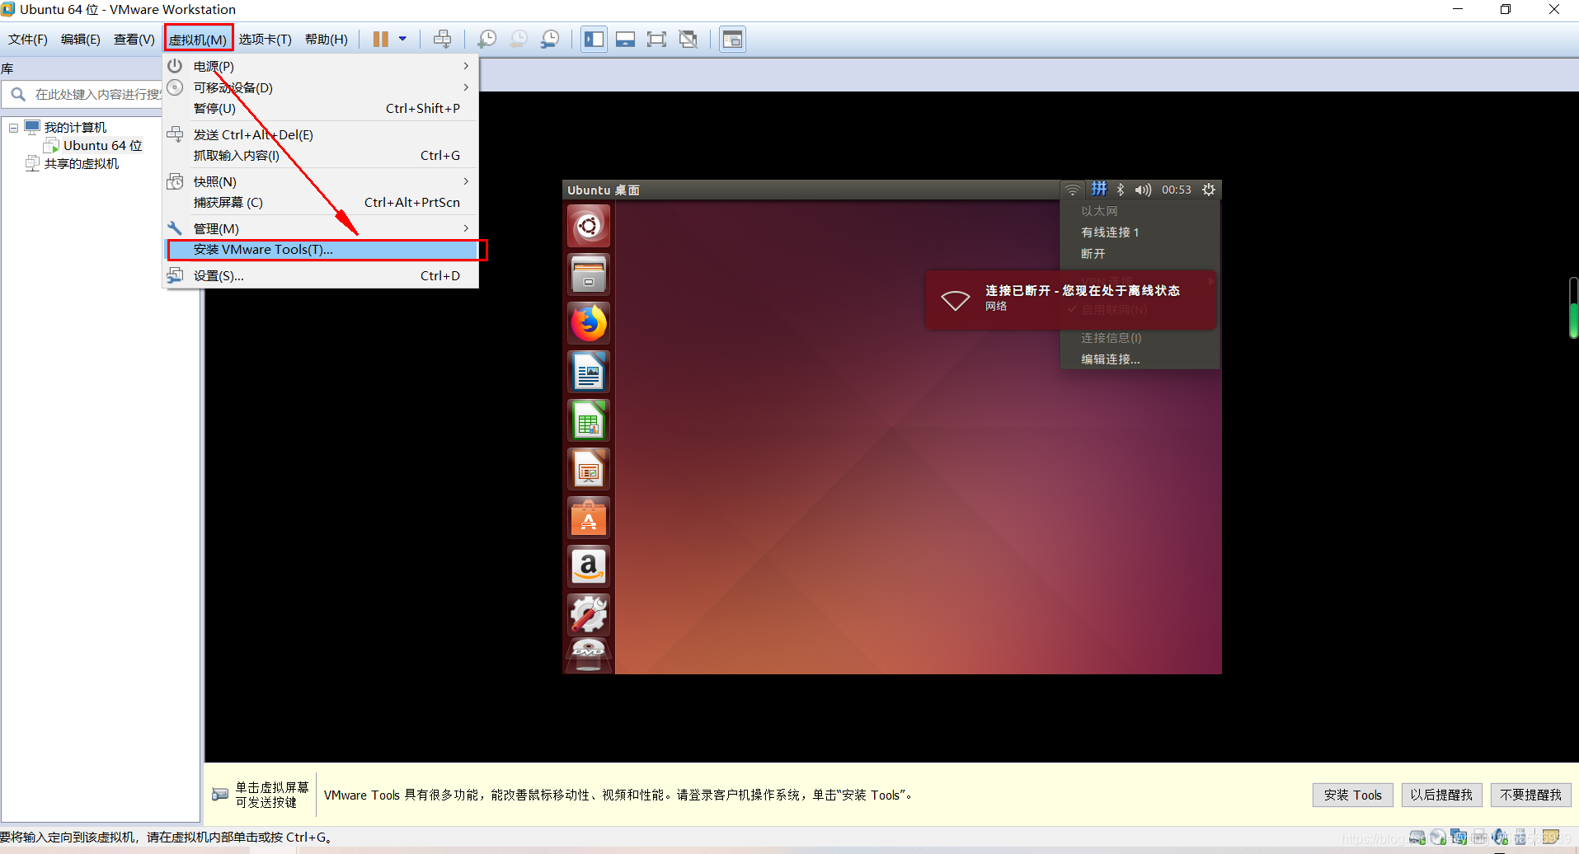Expand the 可移动设备(D) submenu
Screen dimensions: 1579x854
(321, 87)
